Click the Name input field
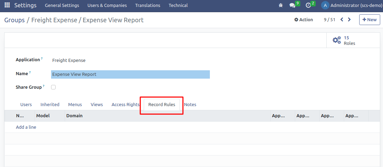Image resolution: width=383 pixels, height=167 pixels. [x=130, y=74]
